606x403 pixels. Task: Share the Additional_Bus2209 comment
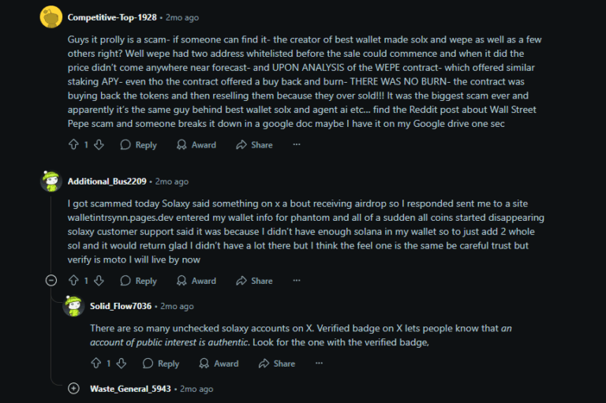pos(254,281)
